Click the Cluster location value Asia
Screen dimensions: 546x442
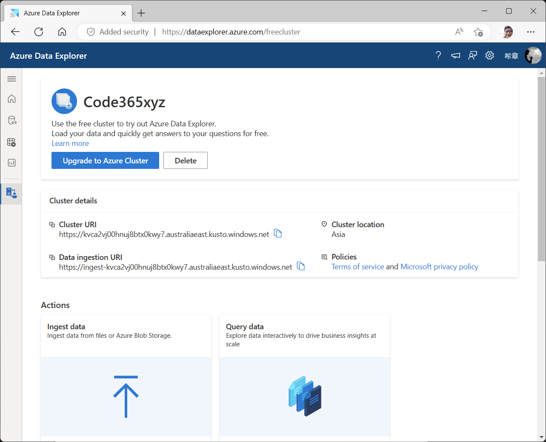point(338,234)
